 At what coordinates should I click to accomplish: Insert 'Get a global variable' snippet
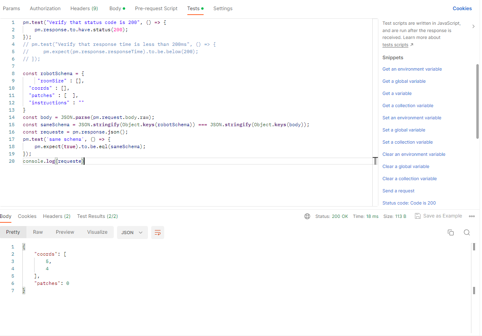404,81
